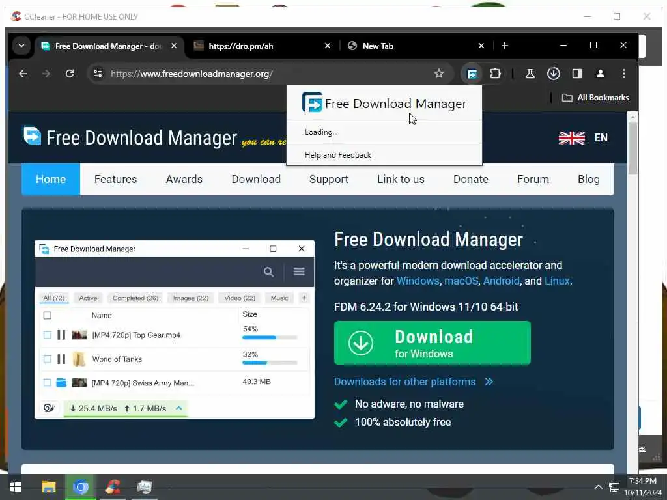Viewport: 667px width, 500px height.
Task: Pause the World of Tanks download
Action: tap(61, 359)
